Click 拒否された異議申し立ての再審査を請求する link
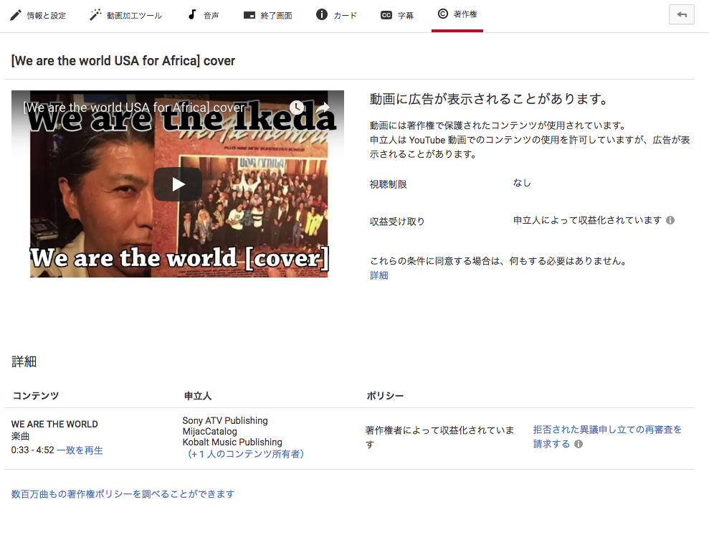This screenshot has height=535, width=709. pos(607,437)
